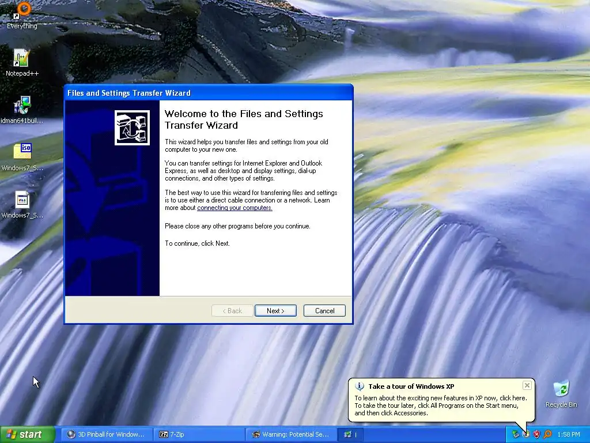Viewport: 590px width, 443px height.
Task: Open the Start menu
Action: click(28, 434)
